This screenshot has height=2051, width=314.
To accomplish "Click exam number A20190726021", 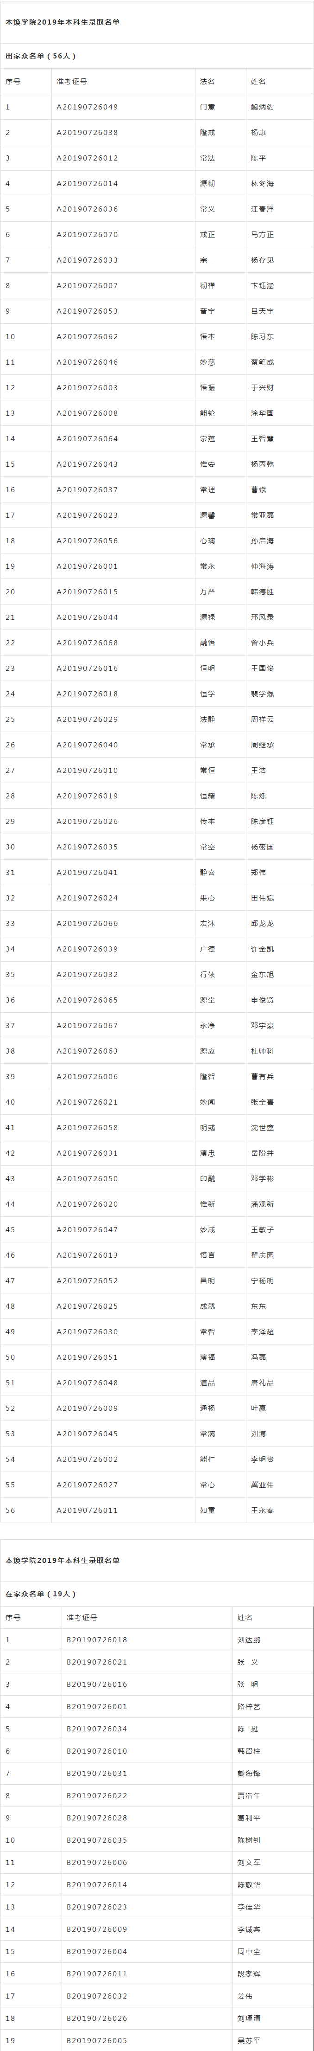I will click(87, 1101).
